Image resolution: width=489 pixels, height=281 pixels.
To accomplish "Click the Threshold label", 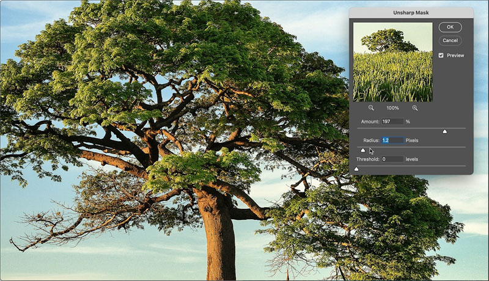I will click(x=368, y=159).
